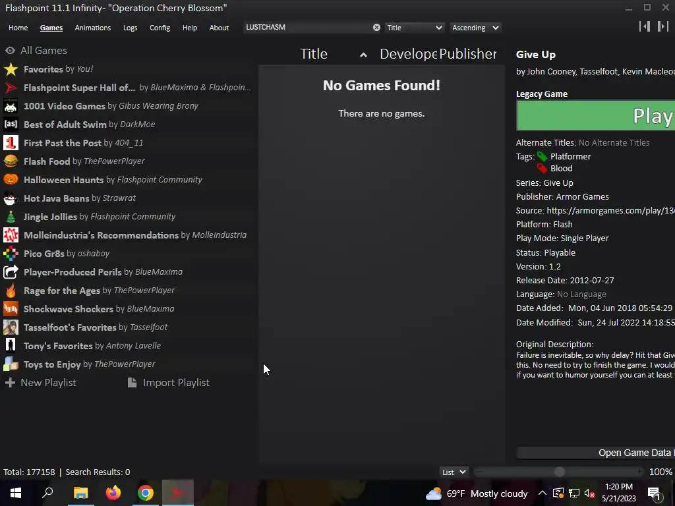The height and width of the screenshot is (506, 675).
Task: Click the network tray icon
Action: 574,493
